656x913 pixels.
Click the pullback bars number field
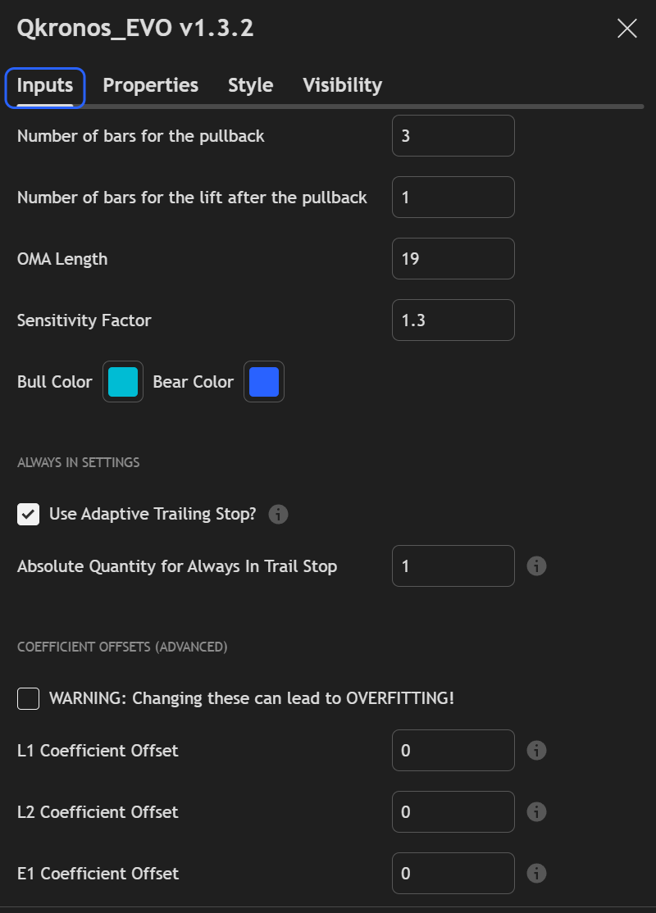click(x=453, y=136)
